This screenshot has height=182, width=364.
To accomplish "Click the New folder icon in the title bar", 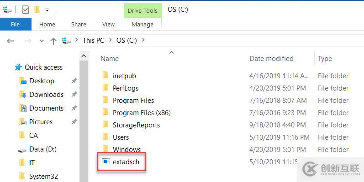I will (x=37, y=10).
